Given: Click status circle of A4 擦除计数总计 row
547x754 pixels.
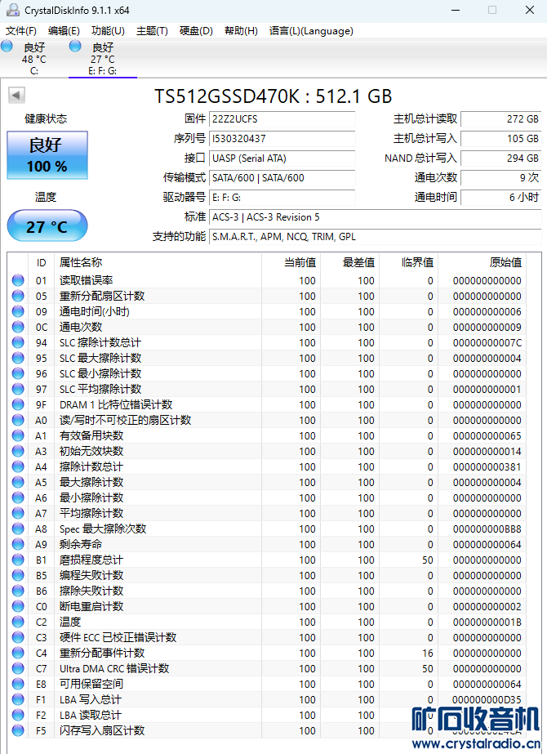Looking at the screenshot, I should [x=18, y=466].
